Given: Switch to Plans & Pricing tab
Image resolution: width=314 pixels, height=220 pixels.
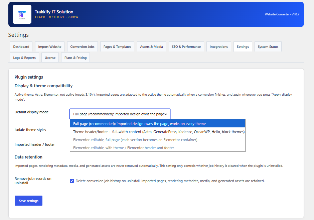Looking at the screenshot, I should [x=75, y=58].
